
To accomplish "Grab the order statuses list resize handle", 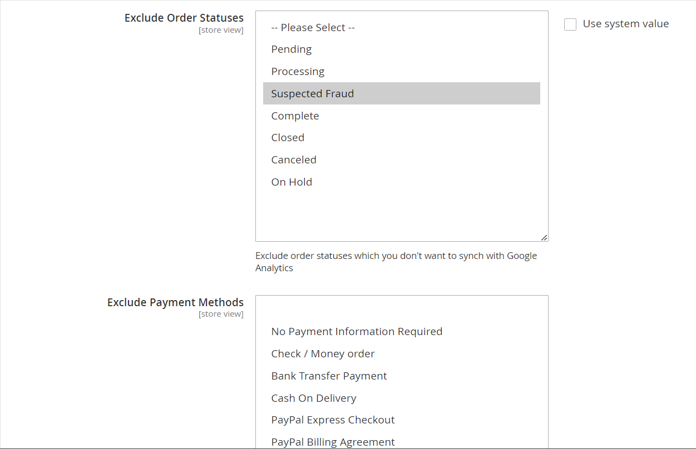I will [x=544, y=237].
